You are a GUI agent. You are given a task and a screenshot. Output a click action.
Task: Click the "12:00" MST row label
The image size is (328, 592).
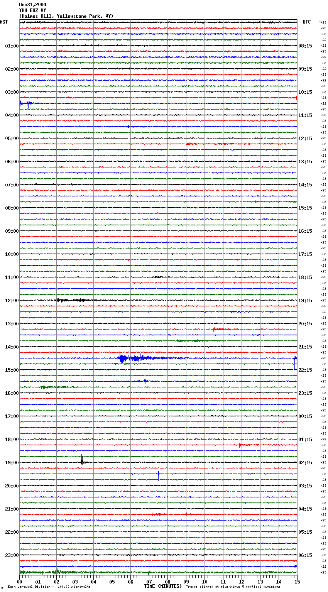click(12, 301)
